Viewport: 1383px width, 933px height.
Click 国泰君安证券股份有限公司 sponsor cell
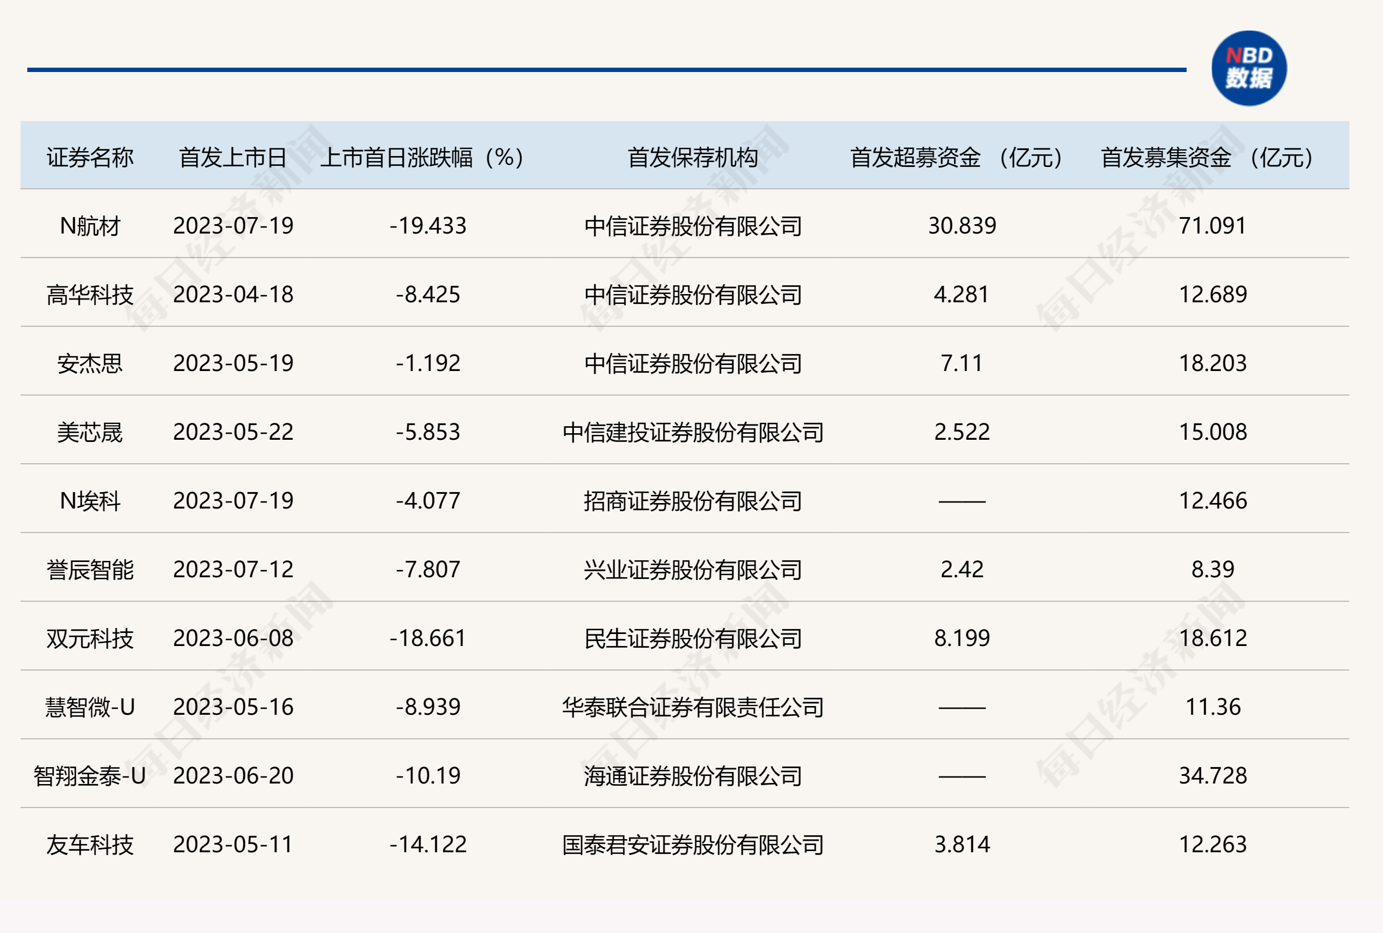(x=693, y=845)
